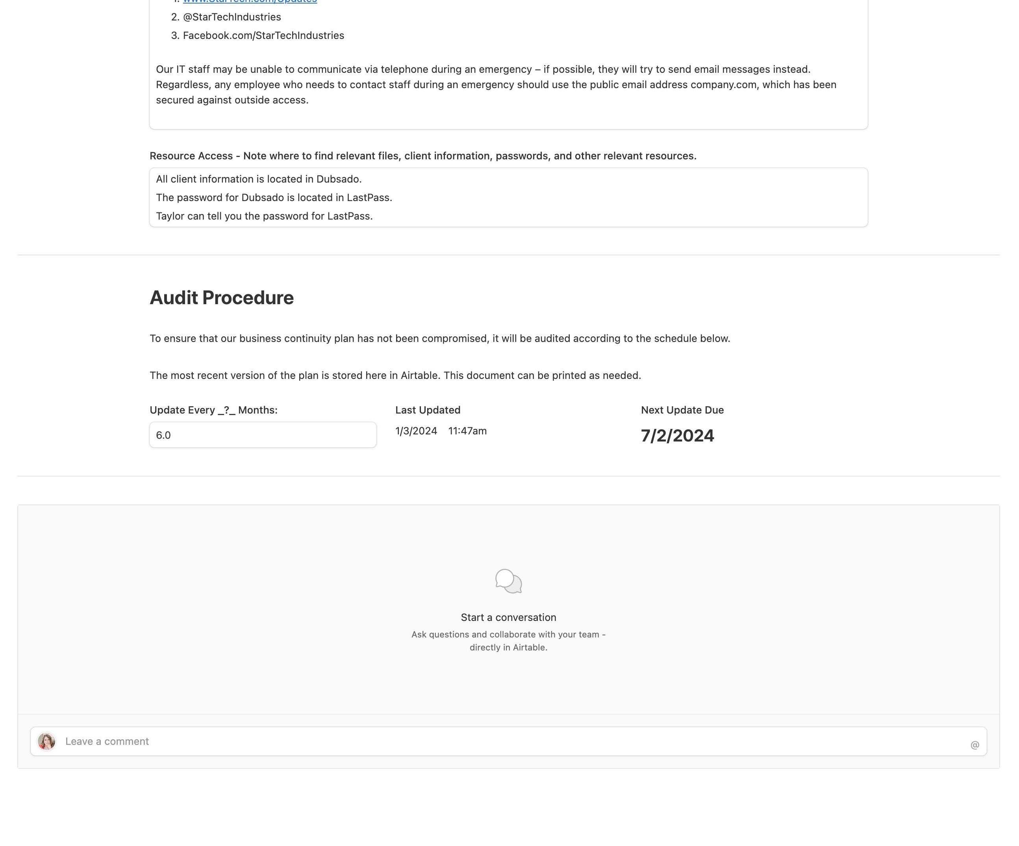
Task: Click the Facebook.com/StarTechIndustries list item
Action: (263, 35)
